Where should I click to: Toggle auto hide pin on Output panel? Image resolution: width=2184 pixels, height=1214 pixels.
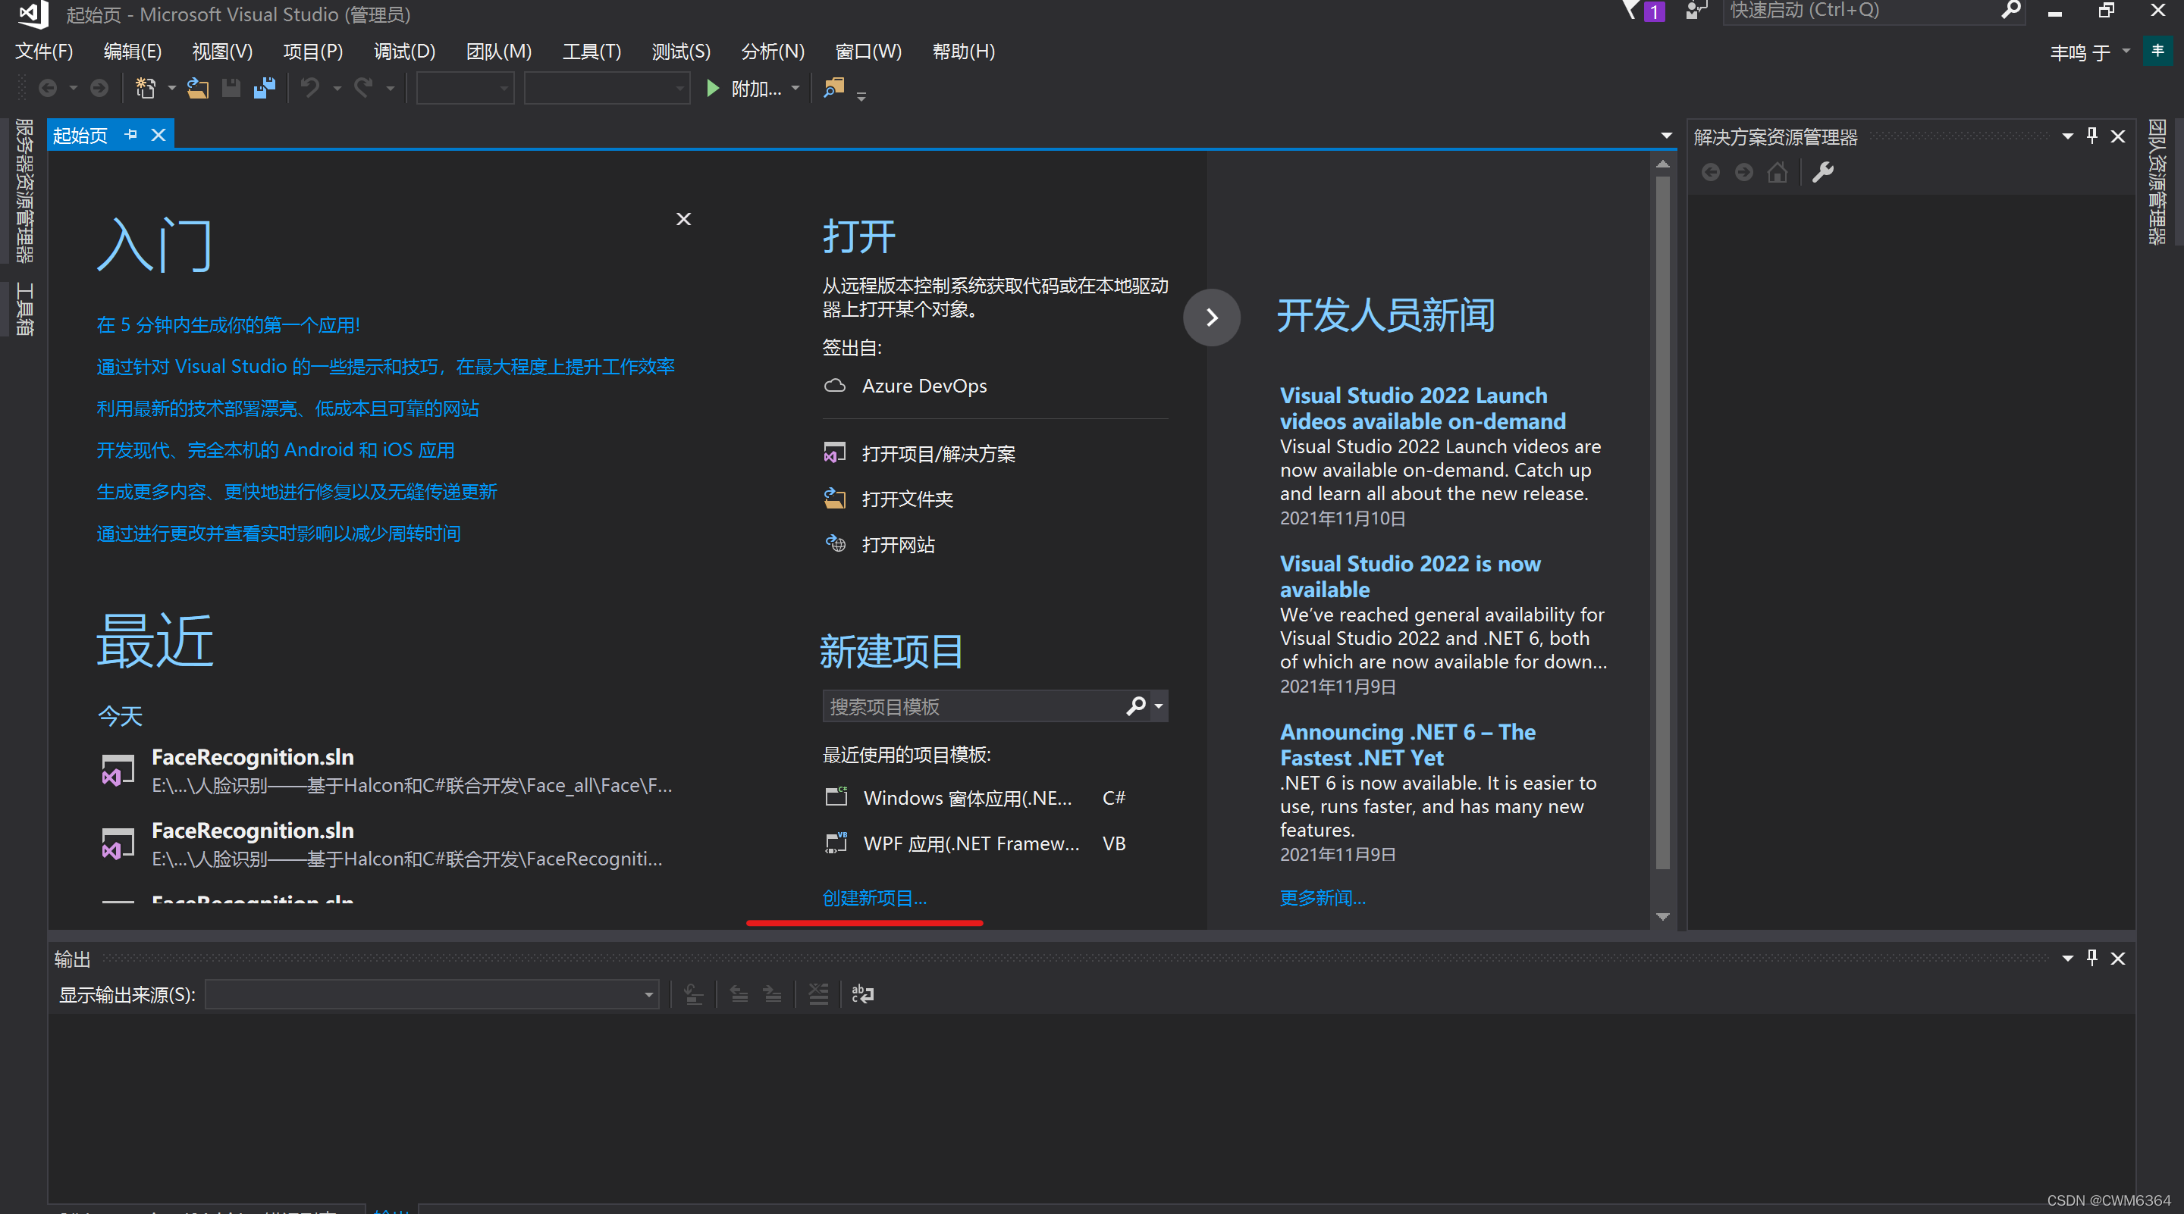point(2091,958)
